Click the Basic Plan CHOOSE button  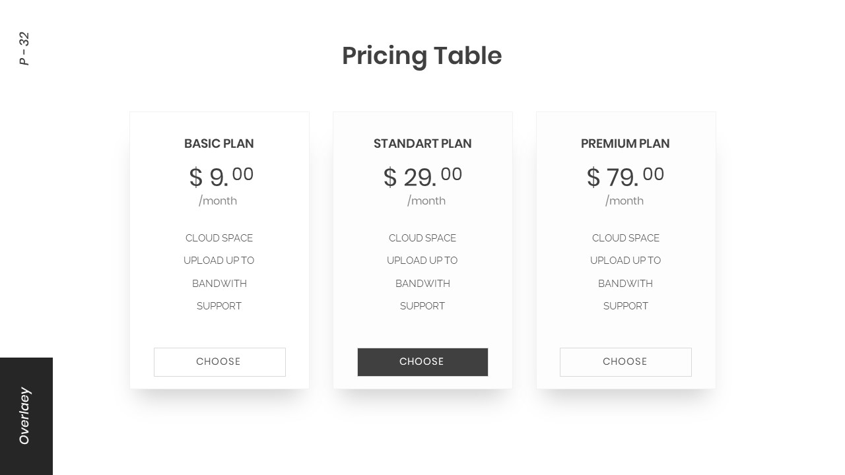[x=219, y=362]
